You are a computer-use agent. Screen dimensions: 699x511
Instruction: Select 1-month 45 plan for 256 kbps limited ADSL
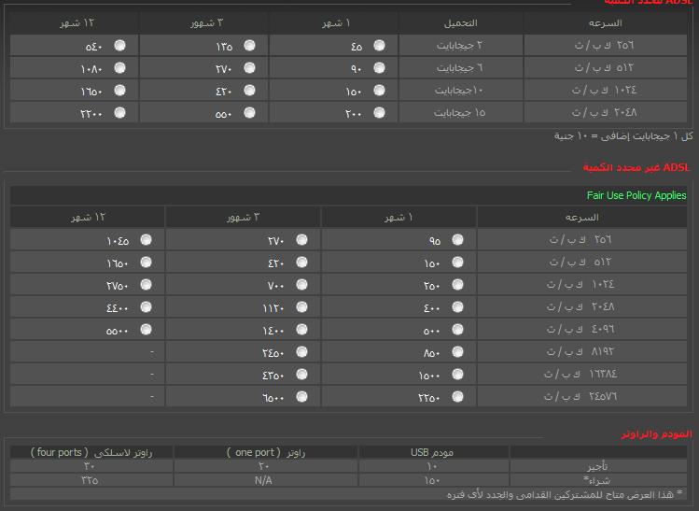tap(380, 46)
